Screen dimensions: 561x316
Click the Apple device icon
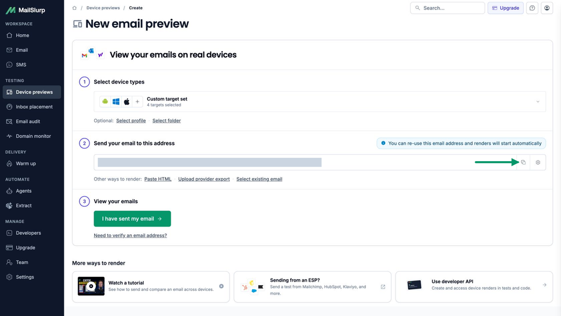[x=127, y=102]
